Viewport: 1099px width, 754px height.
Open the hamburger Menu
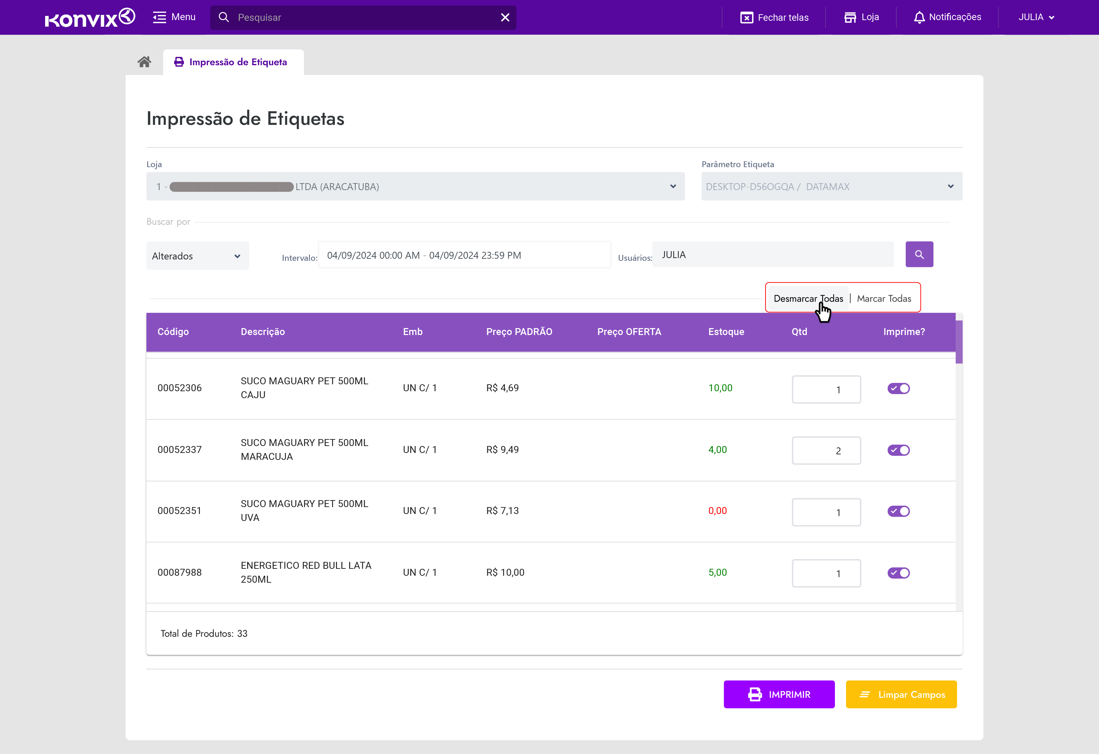pos(174,17)
